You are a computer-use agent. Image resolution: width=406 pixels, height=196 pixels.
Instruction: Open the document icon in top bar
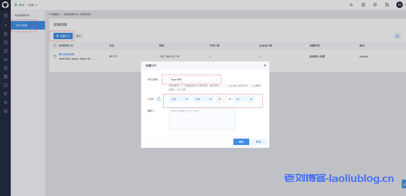pyautogui.click(x=363, y=5)
